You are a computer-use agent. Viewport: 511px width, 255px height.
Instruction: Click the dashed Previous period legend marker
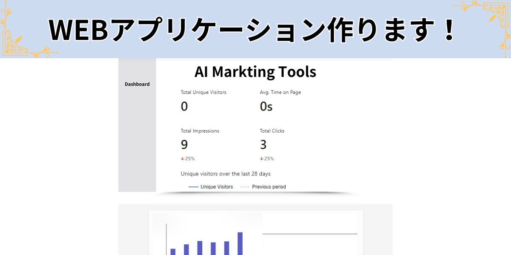[244, 187]
